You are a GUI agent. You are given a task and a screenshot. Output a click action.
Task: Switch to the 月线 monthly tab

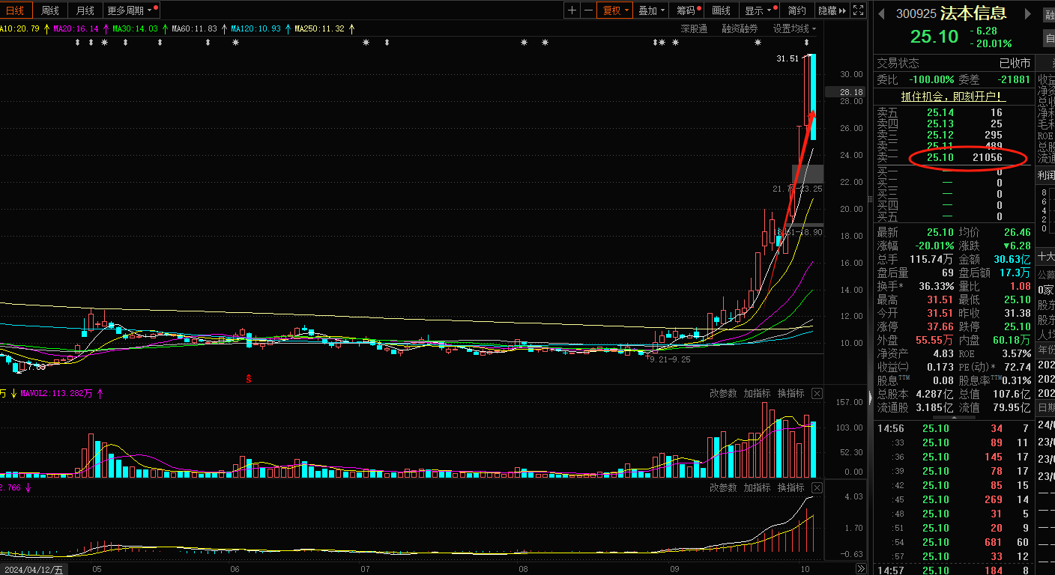pyautogui.click(x=85, y=10)
